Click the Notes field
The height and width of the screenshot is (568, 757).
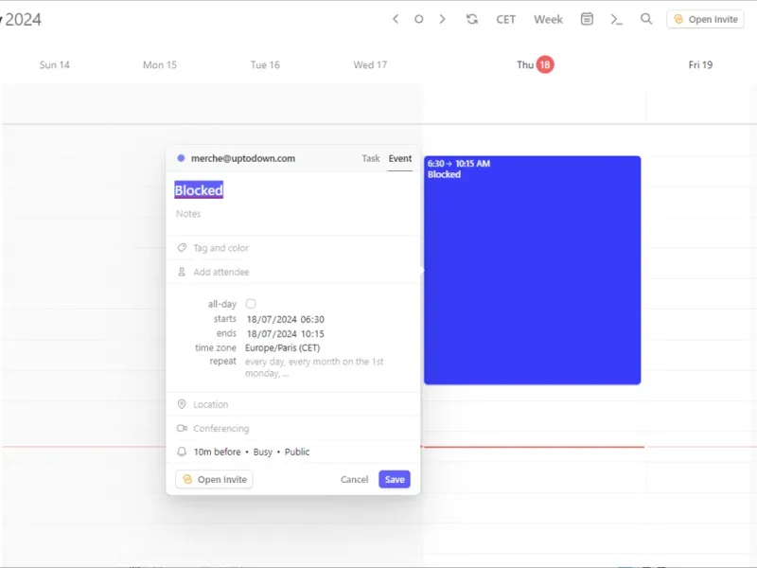[292, 214]
